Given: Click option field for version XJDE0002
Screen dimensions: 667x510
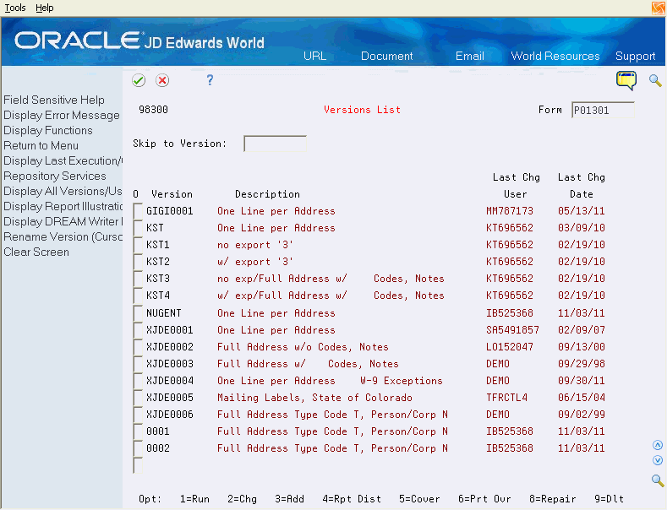Looking at the screenshot, I should pos(138,347).
